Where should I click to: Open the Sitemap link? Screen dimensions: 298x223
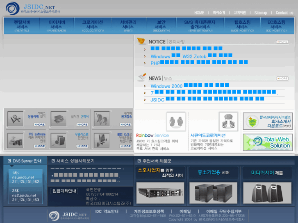point(261,13)
